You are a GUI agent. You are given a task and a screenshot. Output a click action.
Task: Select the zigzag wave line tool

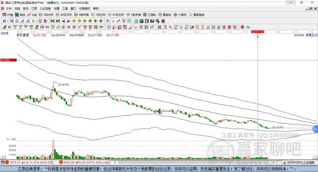pyautogui.click(x=135, y=27)
